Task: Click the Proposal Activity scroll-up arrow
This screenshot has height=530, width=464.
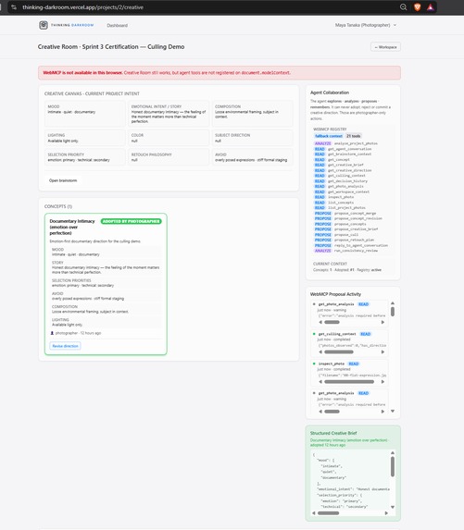Action: click(393, 303)
